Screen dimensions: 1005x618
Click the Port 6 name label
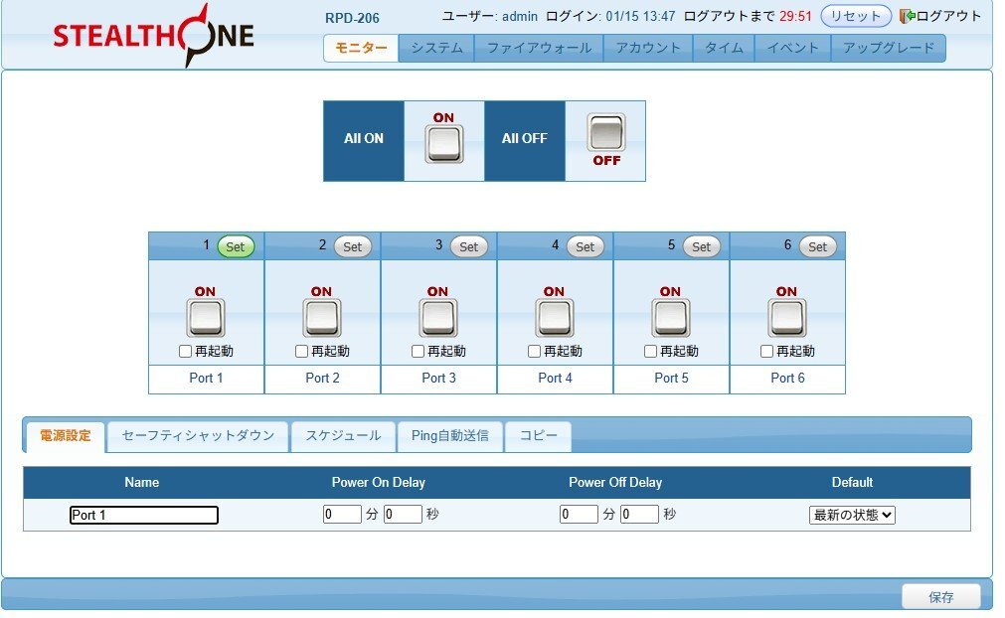[x=787, y=378]
